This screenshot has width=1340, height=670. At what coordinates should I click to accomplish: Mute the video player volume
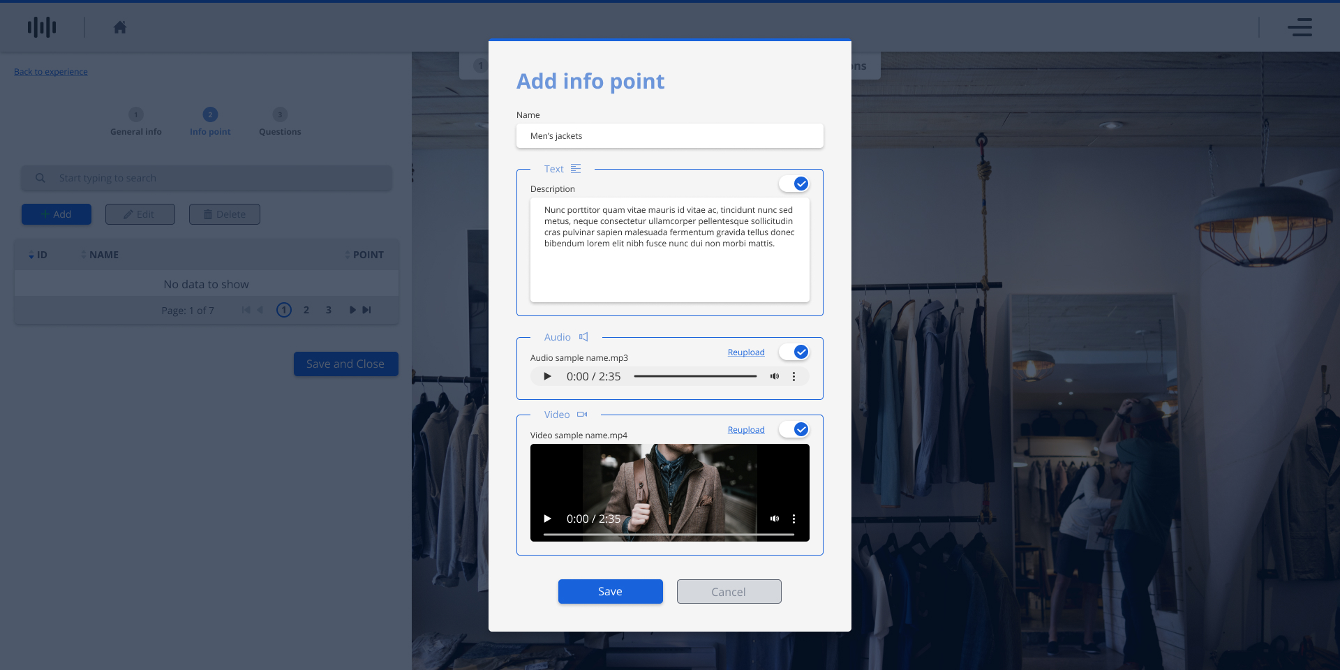pyautogui.click(x=775, y=519)
